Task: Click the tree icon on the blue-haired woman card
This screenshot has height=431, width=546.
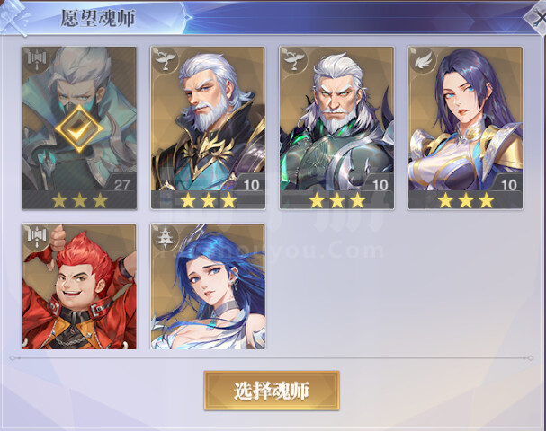Action: [165, 237]
